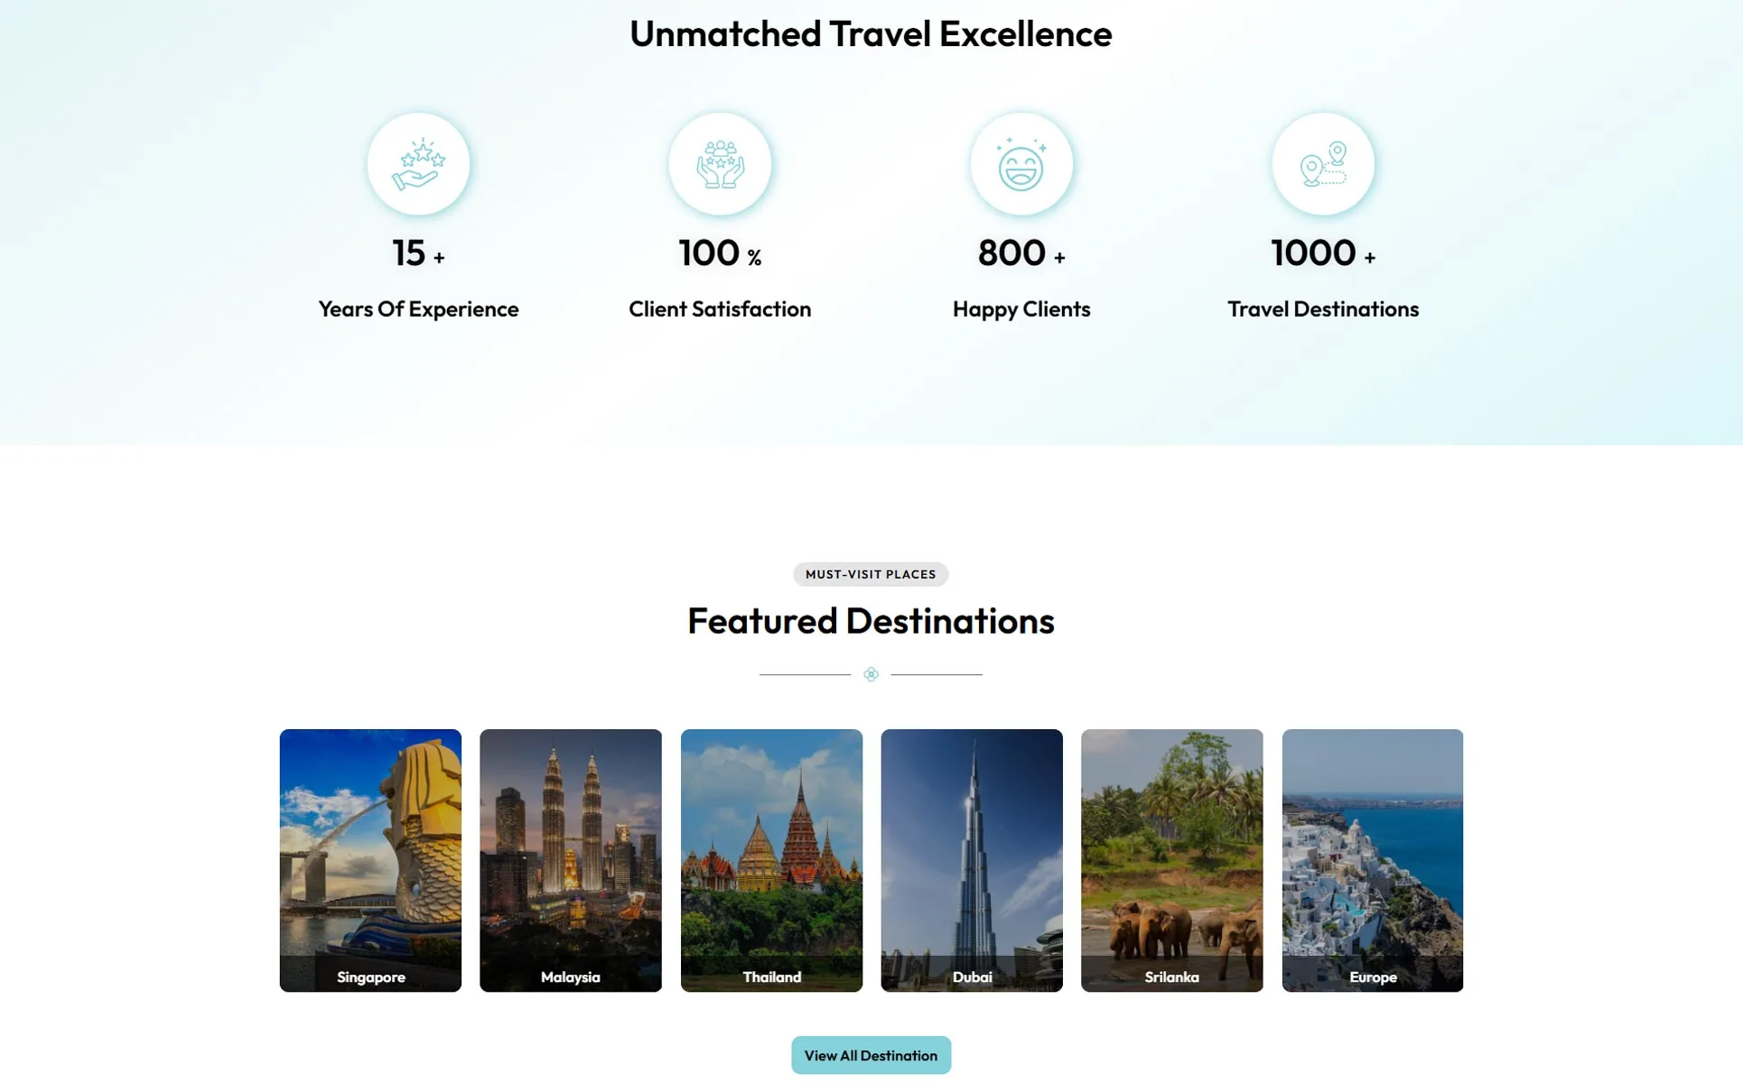
Task: Click the Unmatched Travel Excellence heading
Action: pos(871,34)
